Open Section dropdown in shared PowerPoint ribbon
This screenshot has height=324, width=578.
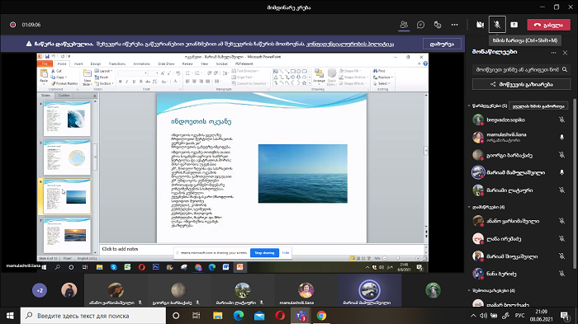(x=103, y=83)
